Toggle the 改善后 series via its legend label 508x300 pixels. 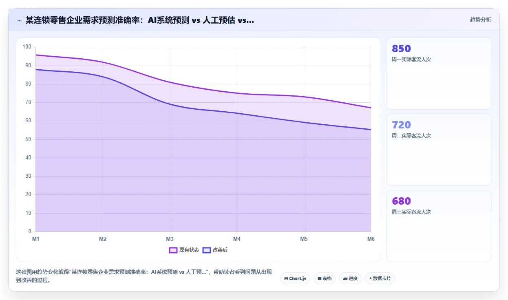coord(220,250)
